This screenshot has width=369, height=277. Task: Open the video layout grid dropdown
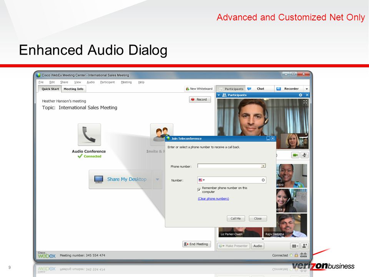(295, 246)
